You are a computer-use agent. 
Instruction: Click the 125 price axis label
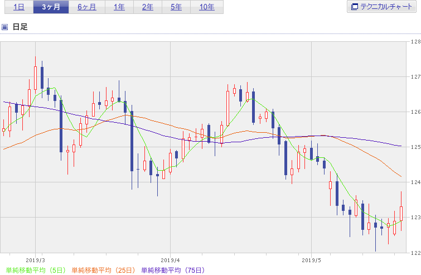click(x=415, y=147)
